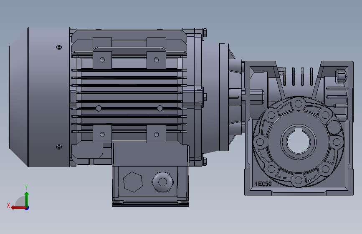Select the oval breather plug on the gearbox
The image size is (362, 234).
341,76
